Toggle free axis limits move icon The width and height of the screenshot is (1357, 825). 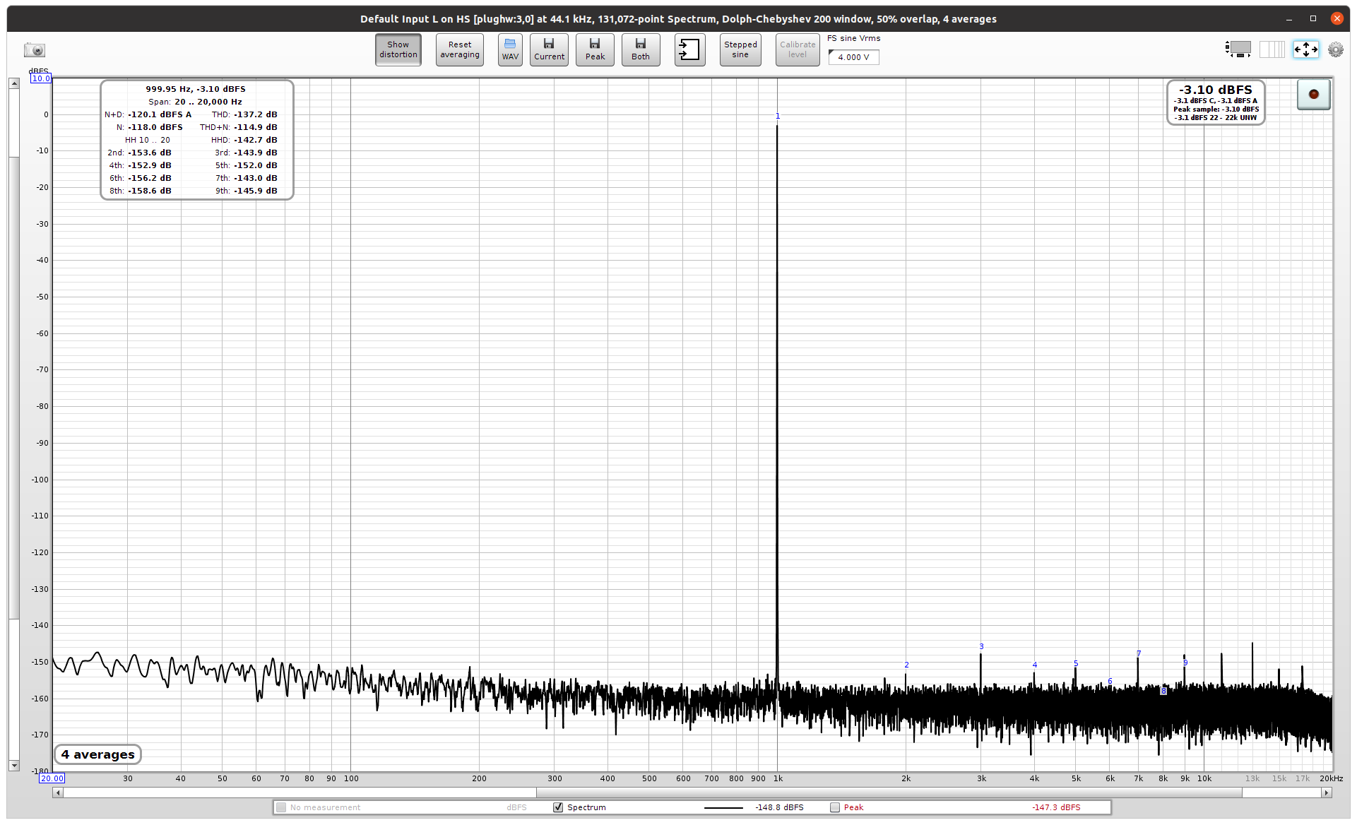pyautogui.click(x=1305, y=49)
